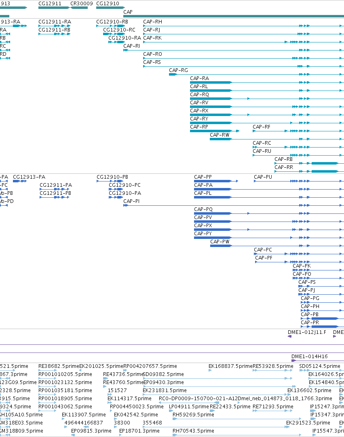This screenshot has height=437, width=344.
Task: Open the CAP-PH protein label
Action: (x=310, y=306)
